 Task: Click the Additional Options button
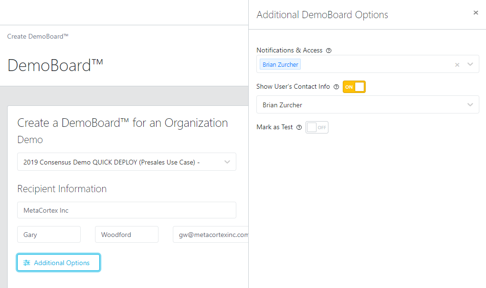coord(58,262)
